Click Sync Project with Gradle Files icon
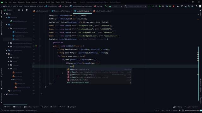The height and width of the screenshot is (113, 202). click(x=186, y=6)
